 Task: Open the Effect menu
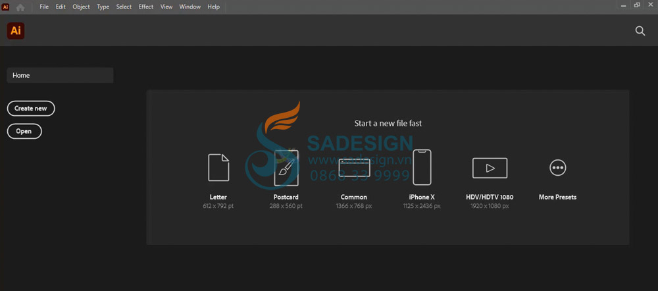tap(146, 7)
